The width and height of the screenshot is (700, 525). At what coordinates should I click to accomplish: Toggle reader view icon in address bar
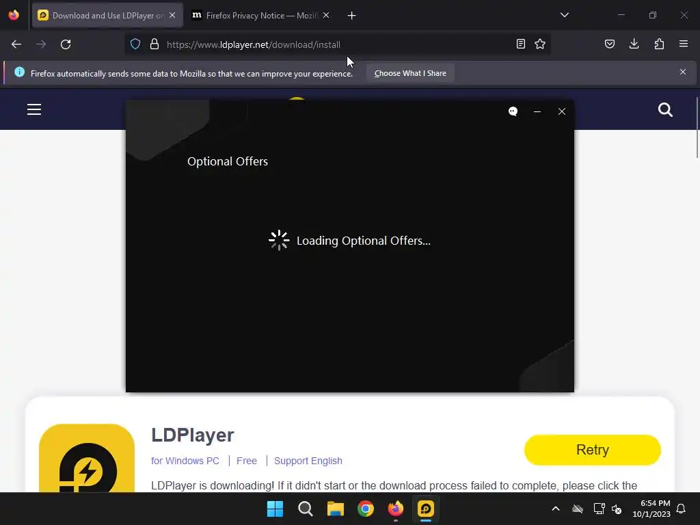pyautogui.click(x=520, y=44)
